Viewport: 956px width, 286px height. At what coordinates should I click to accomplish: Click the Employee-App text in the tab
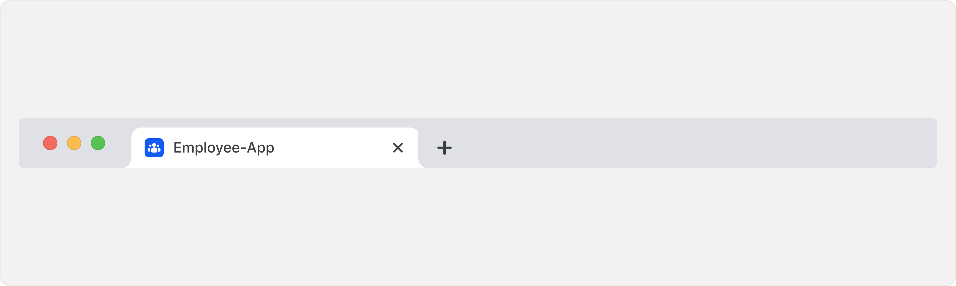(x=224, y=148)
